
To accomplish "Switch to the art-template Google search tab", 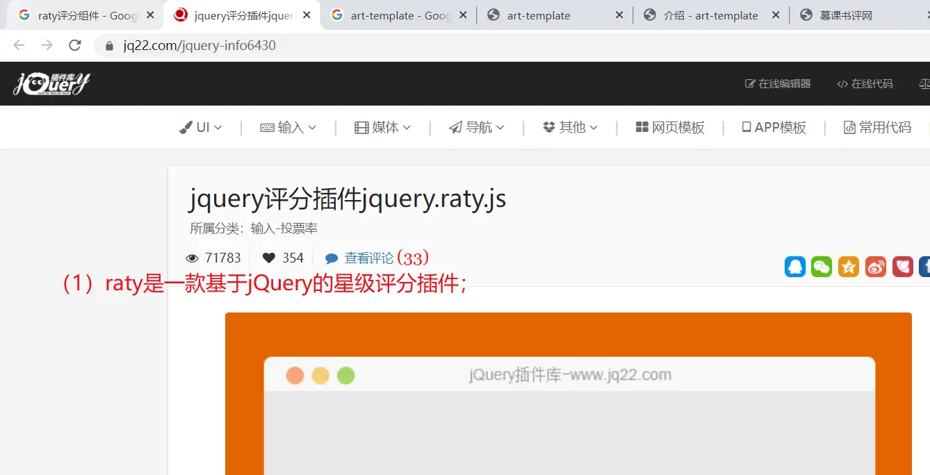I will click(398, 15).
